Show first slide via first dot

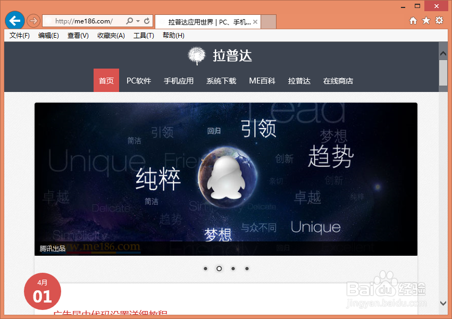(205, 268)
